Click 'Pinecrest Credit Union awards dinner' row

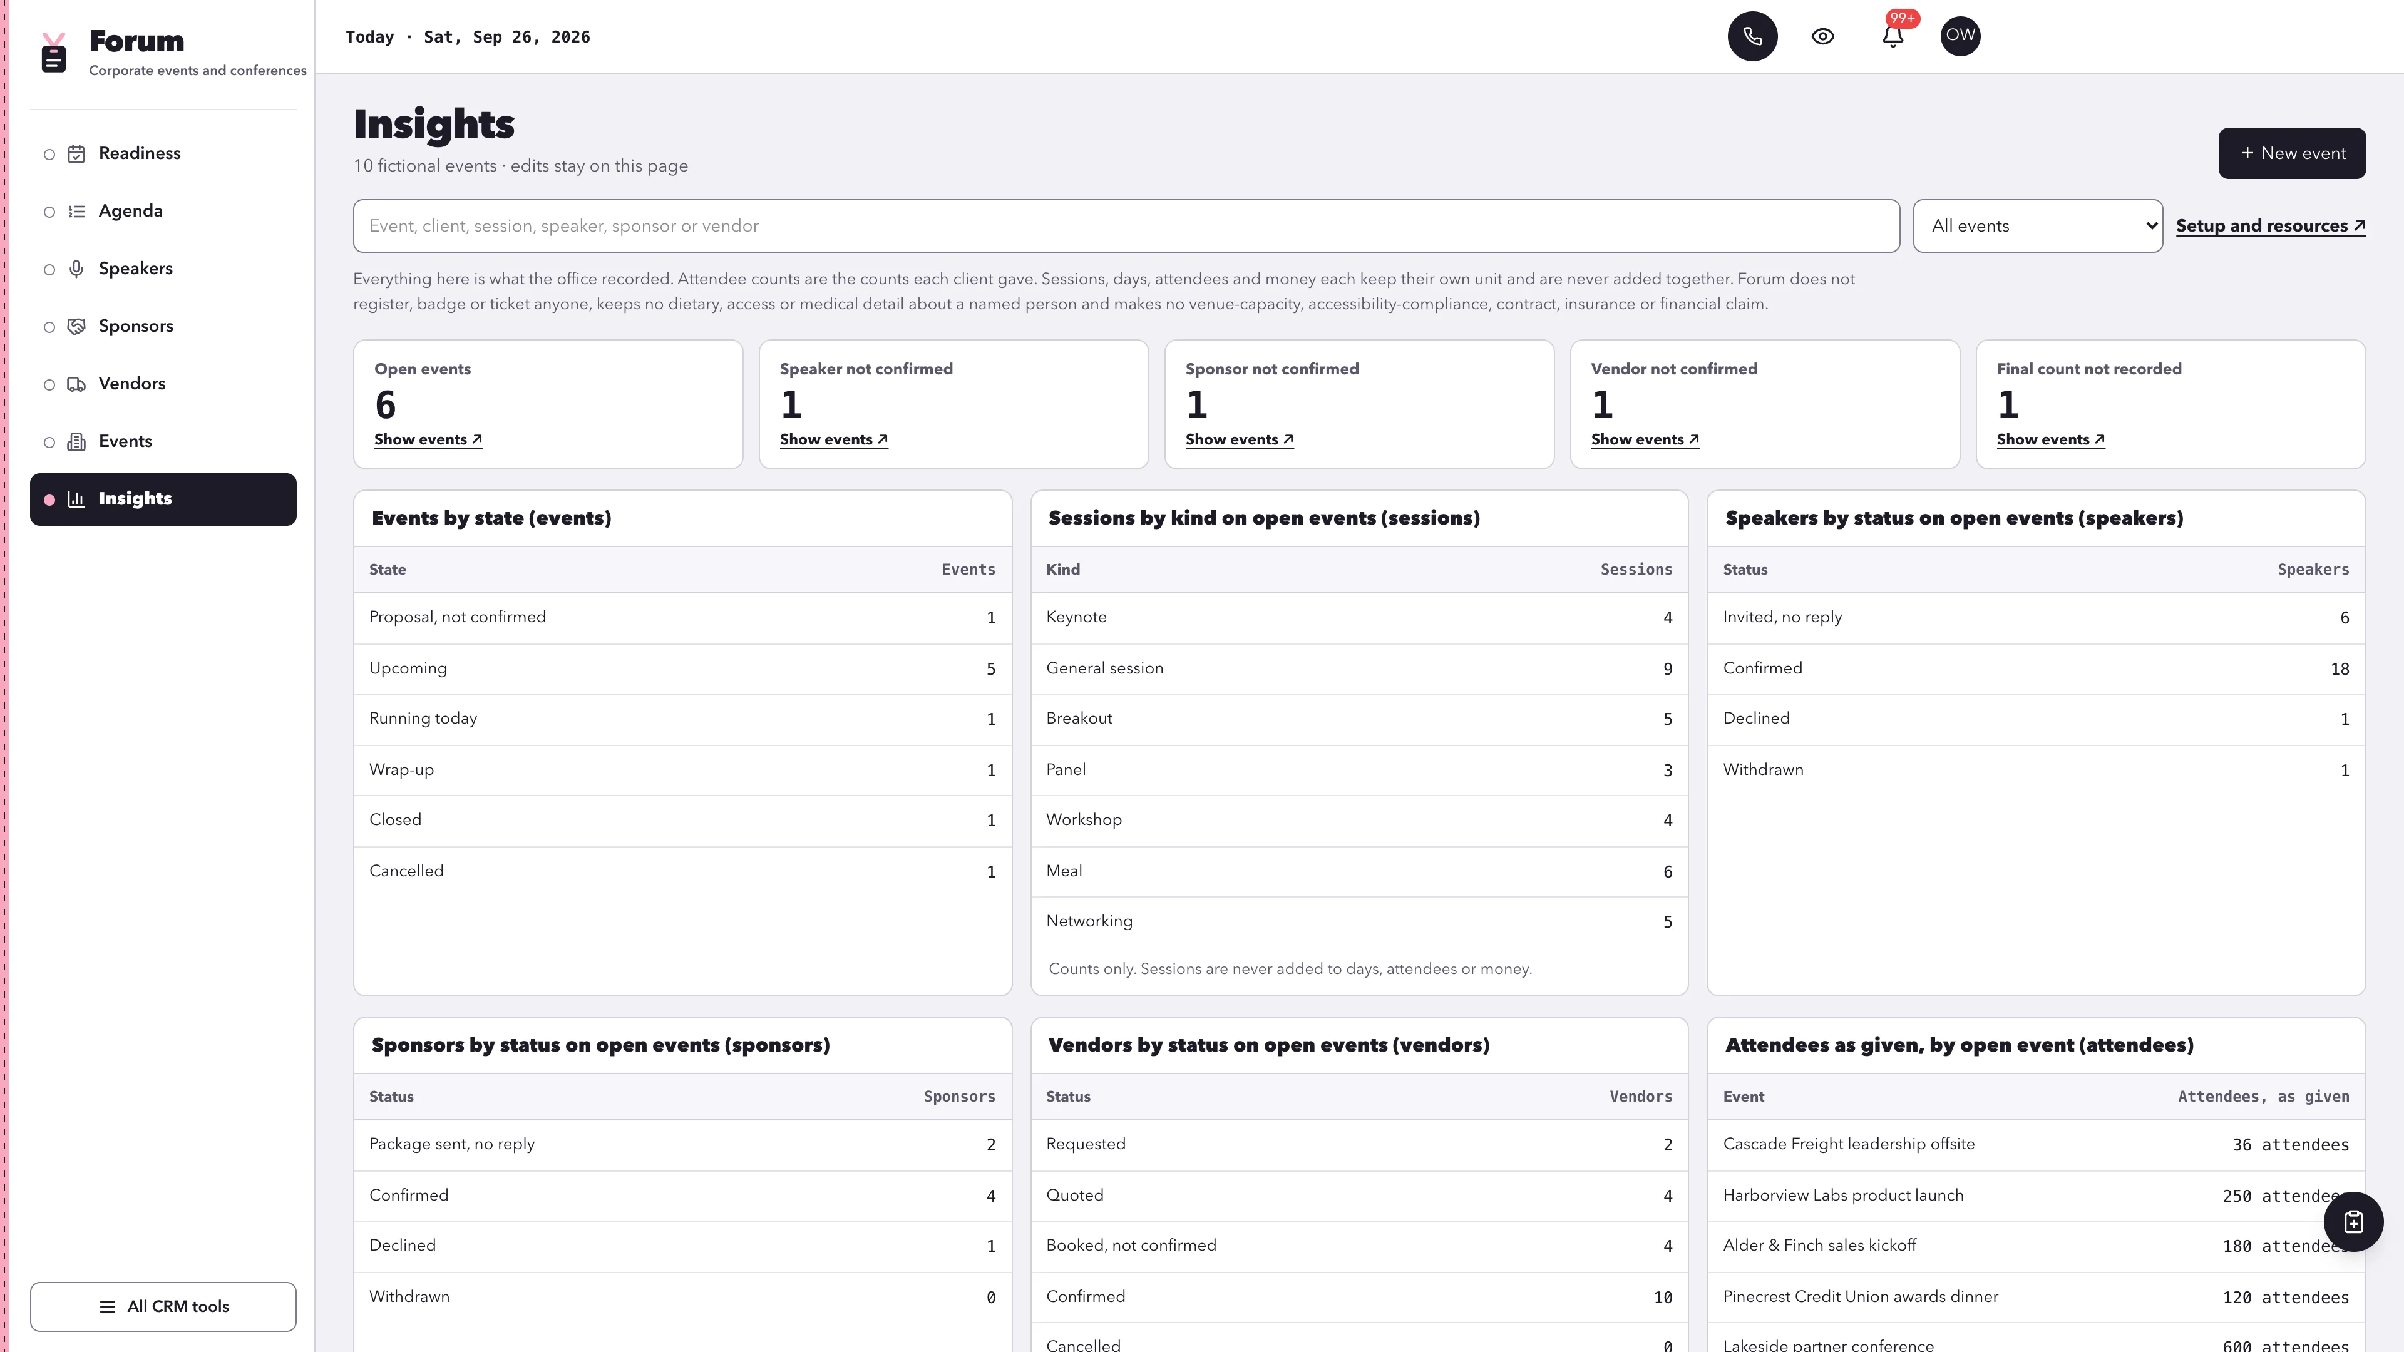(x=2035, y=1298)
